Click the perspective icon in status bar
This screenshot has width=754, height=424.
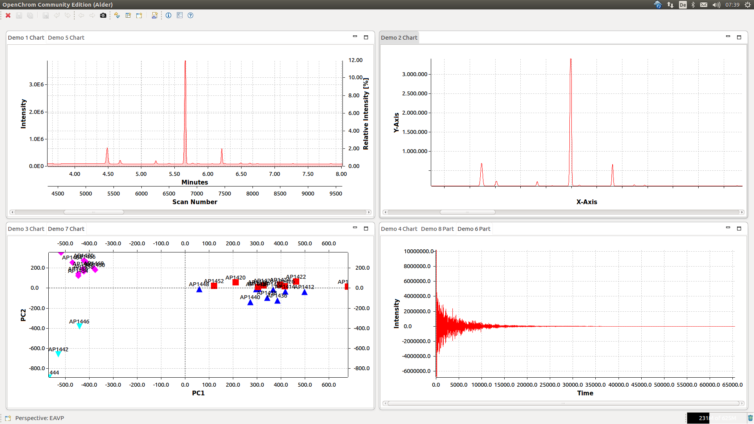pos(8,418)
